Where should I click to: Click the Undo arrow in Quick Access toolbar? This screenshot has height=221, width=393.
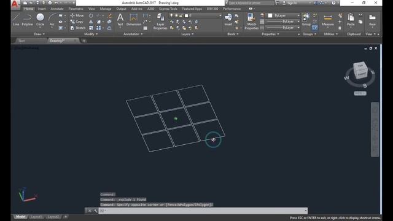tap(56, 2)
